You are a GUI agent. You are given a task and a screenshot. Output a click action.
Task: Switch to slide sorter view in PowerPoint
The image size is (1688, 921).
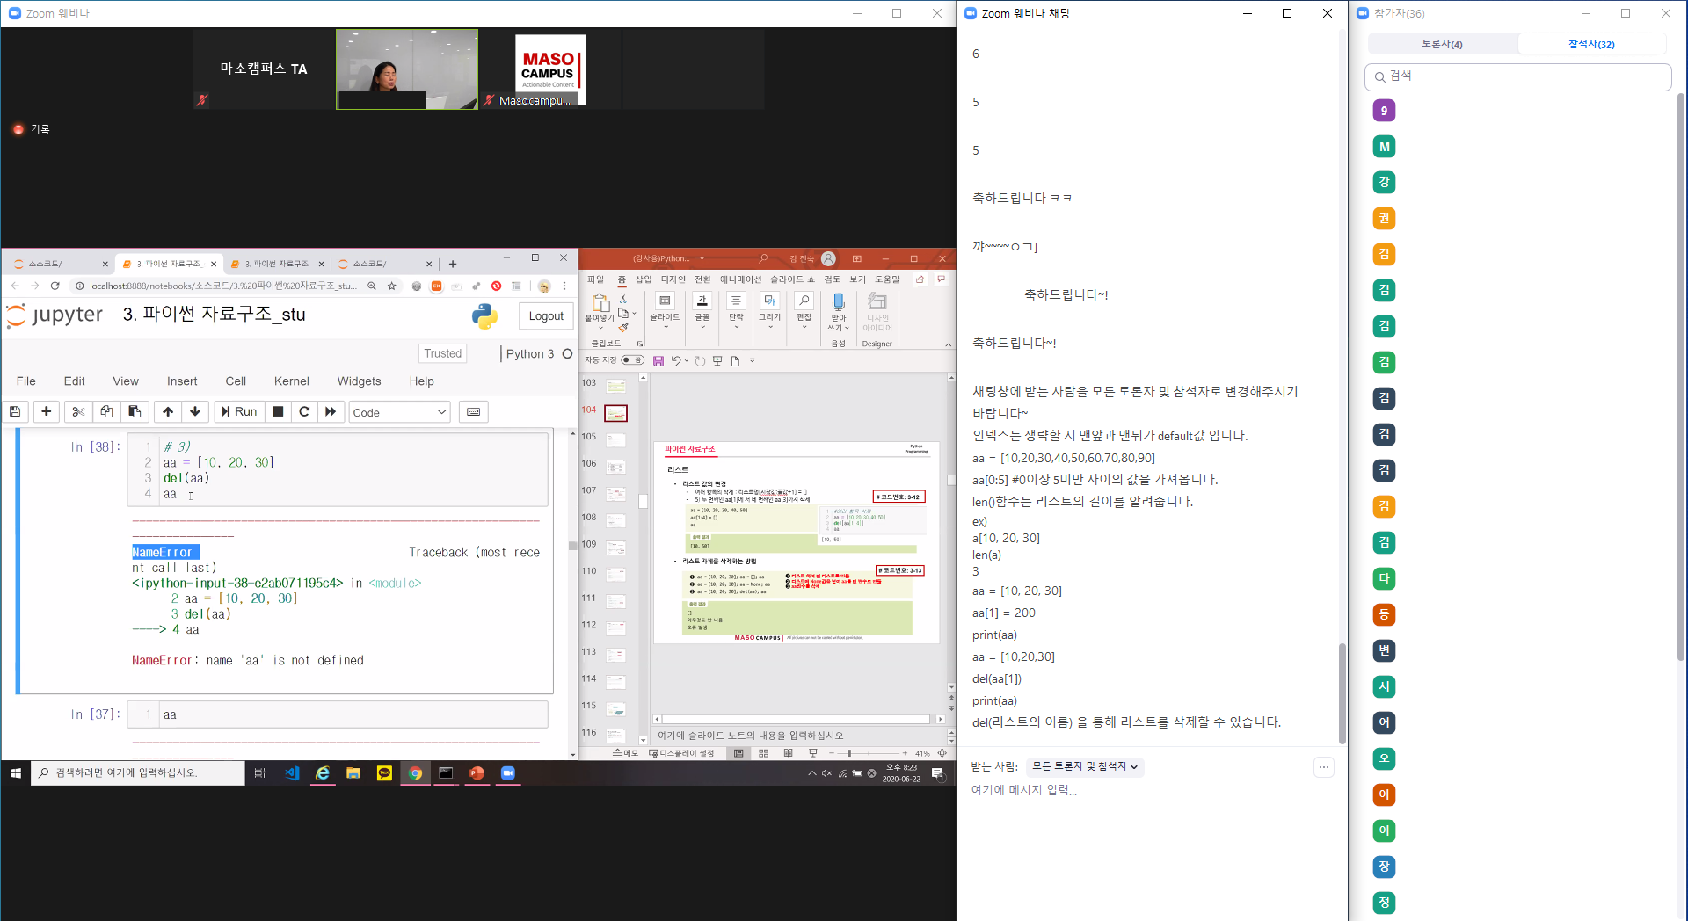coord(763,753)
